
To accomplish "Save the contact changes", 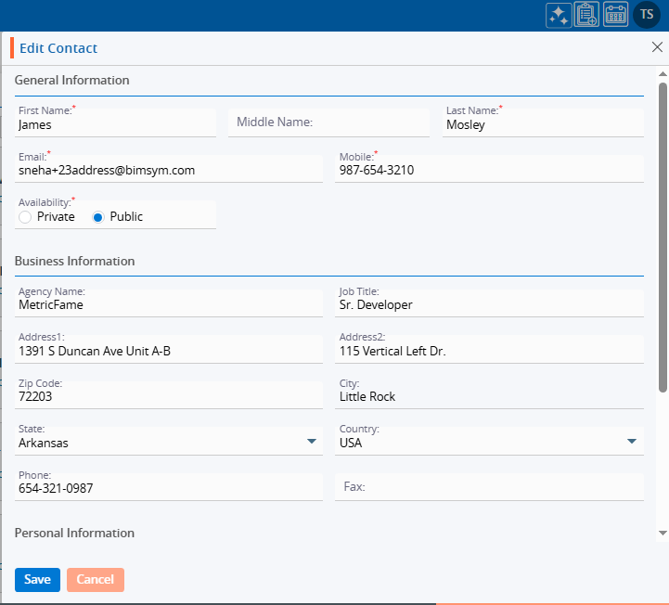I will 37,580.
